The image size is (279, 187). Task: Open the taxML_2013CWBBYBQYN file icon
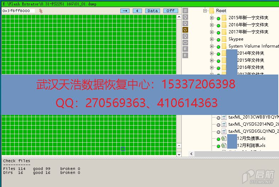point(224,117)
